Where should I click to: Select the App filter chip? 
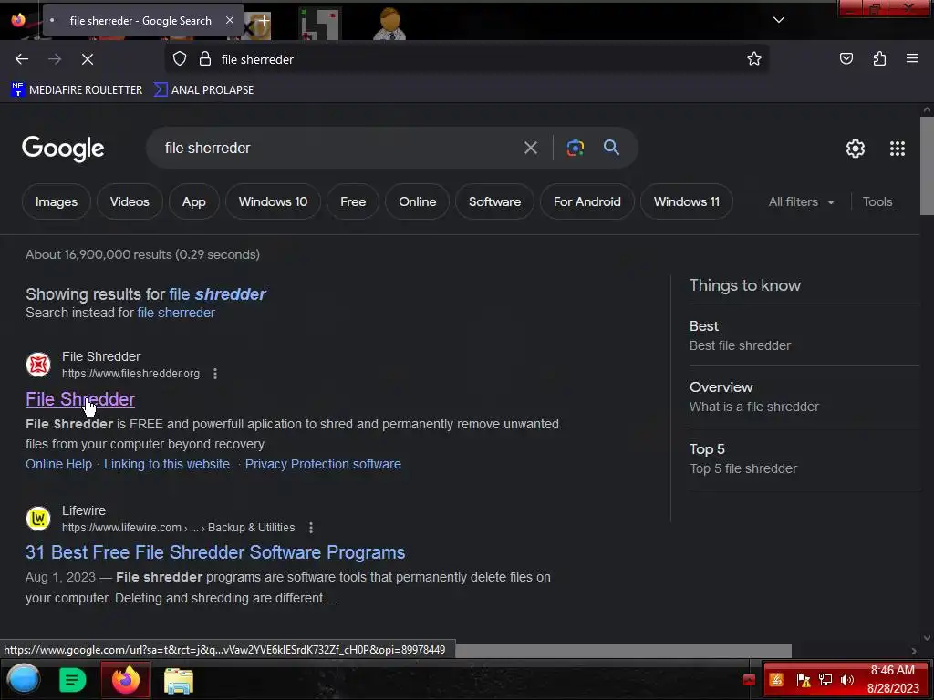coord(193,201)
